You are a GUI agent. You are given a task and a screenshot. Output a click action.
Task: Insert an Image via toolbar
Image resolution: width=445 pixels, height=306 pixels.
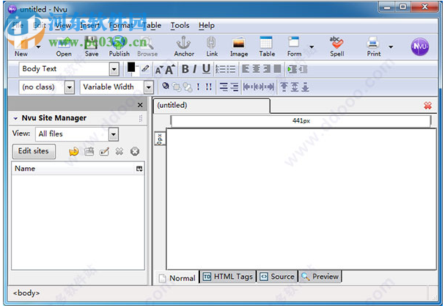point(239,46)
